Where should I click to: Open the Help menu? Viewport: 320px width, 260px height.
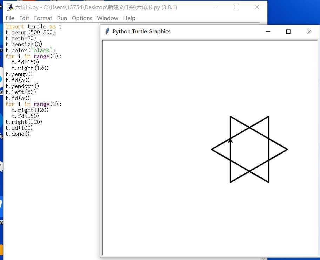click(129, 18)
